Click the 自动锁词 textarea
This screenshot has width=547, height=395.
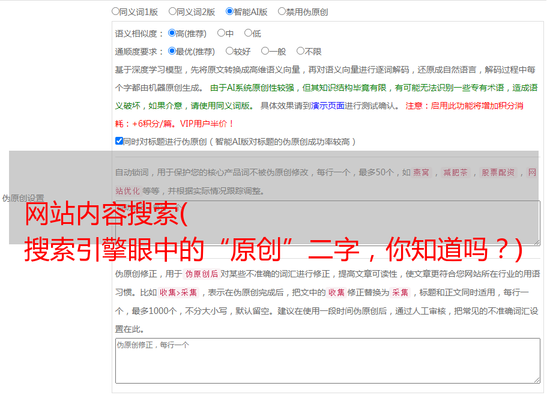pyautogui.click(x=328, y=223)
